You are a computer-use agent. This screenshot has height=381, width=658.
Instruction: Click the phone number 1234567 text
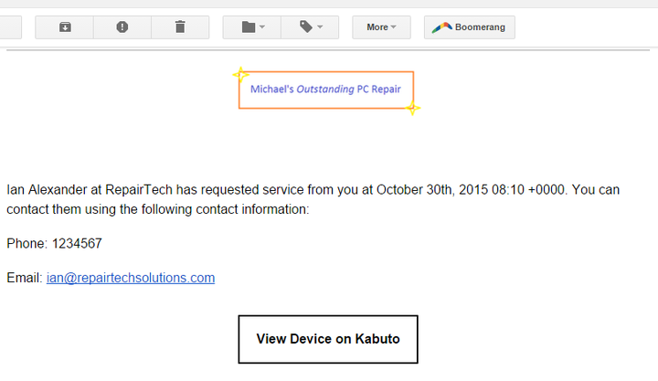click(x=77, y=244)
